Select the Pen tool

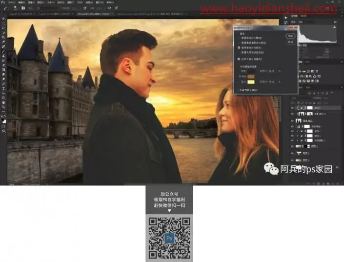click(x=3, y=84)
